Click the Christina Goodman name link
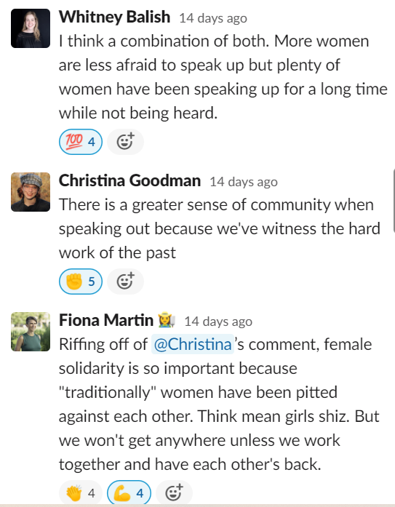The image size is (395, 507). (x=129, y=180)
